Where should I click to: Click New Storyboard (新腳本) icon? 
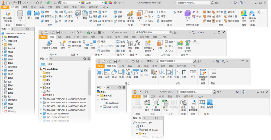click(147, 105)
